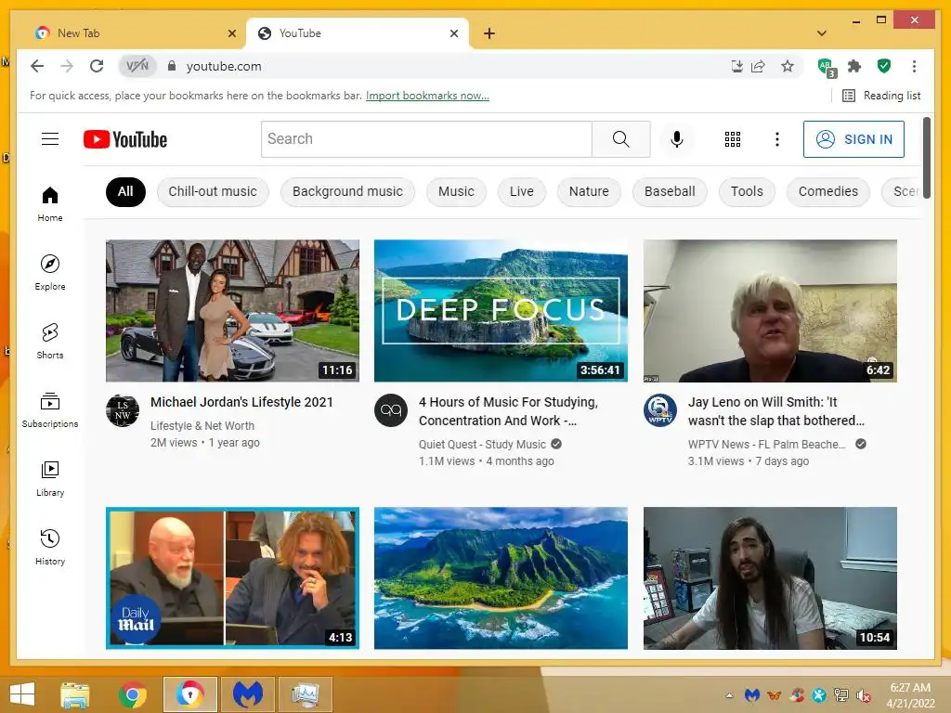Viewport: 951px width, 713px height.
Task: Open Jay Leno on Will Smith title
Action: pyautogui.click(x=776, y=411)
